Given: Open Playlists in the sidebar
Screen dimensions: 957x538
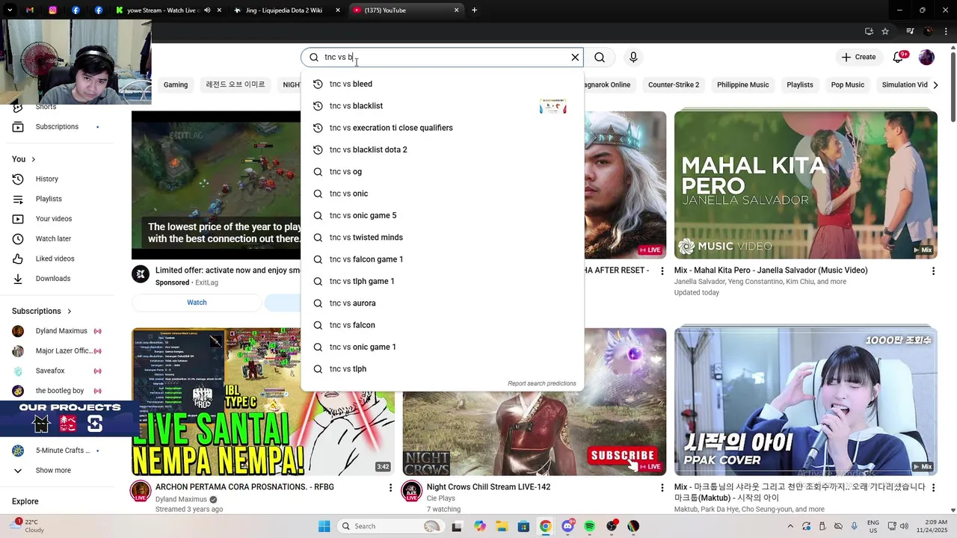Looking at the screenshot, I should (49, 200).
